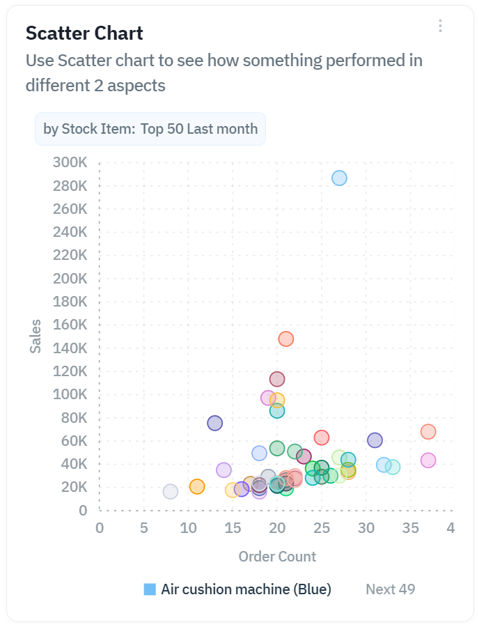Click the blue point near 49K at order count 18
Image resolution: width=479 pixels, height=627 pixels.
[x=260, y=454]
